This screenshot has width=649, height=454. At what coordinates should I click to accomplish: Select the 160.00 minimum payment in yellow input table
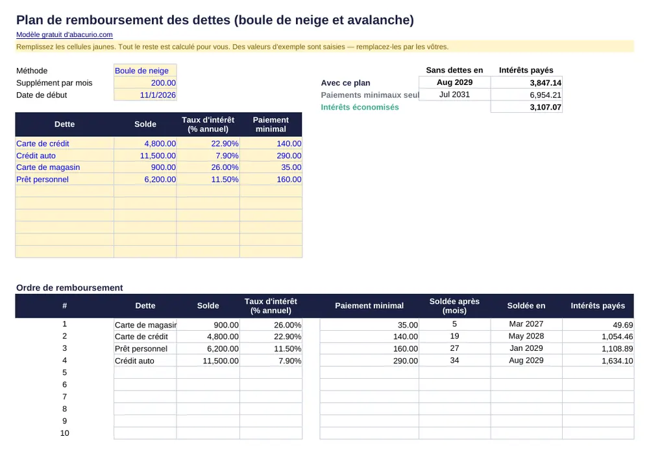[271, 179]
